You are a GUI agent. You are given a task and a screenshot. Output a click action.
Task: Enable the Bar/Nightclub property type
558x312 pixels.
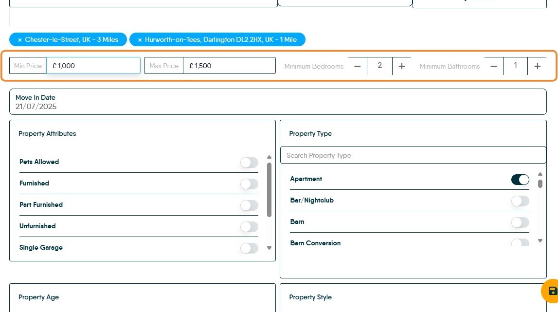tap(520, 201)
